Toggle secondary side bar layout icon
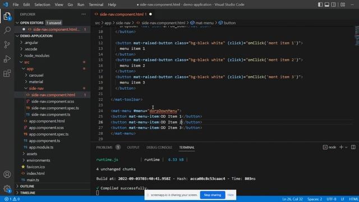 334,4
